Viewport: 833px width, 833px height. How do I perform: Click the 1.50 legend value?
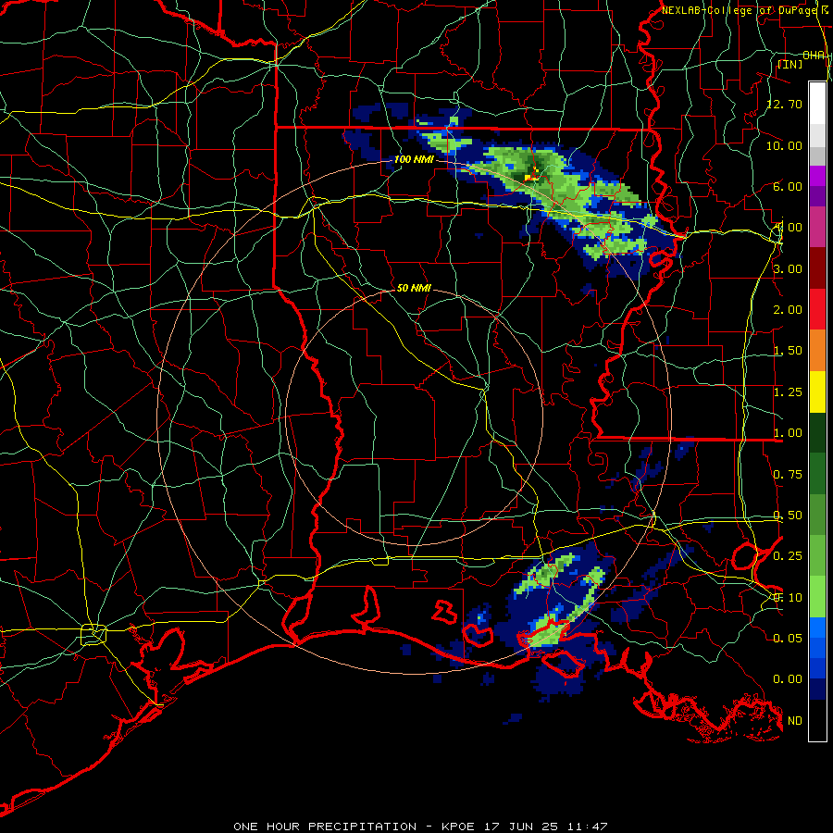tap(788, 351)
